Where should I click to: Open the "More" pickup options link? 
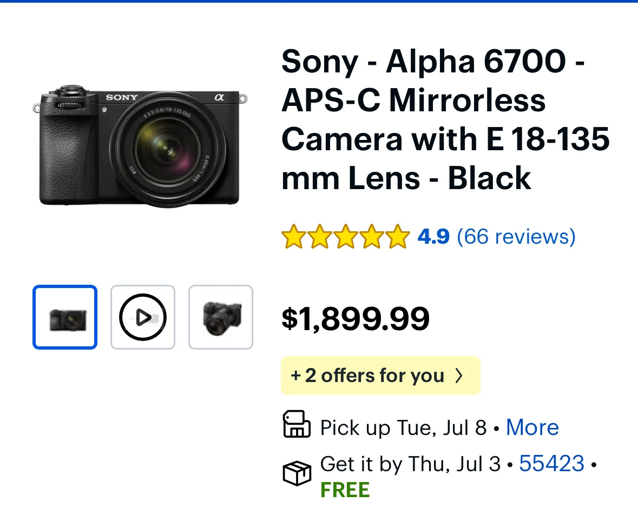532,427
